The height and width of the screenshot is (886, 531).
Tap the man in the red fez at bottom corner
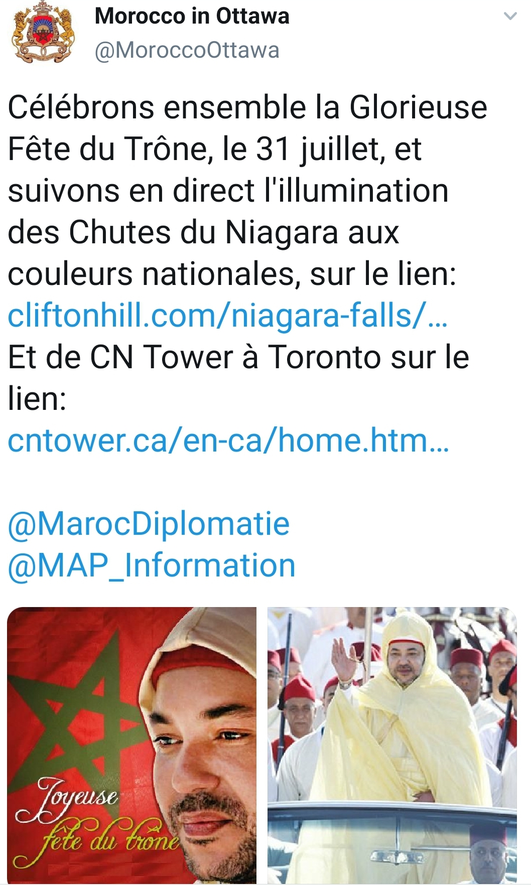coord(489,853)
